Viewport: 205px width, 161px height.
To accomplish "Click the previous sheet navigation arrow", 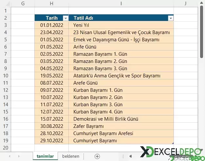I will click(9, 156).
